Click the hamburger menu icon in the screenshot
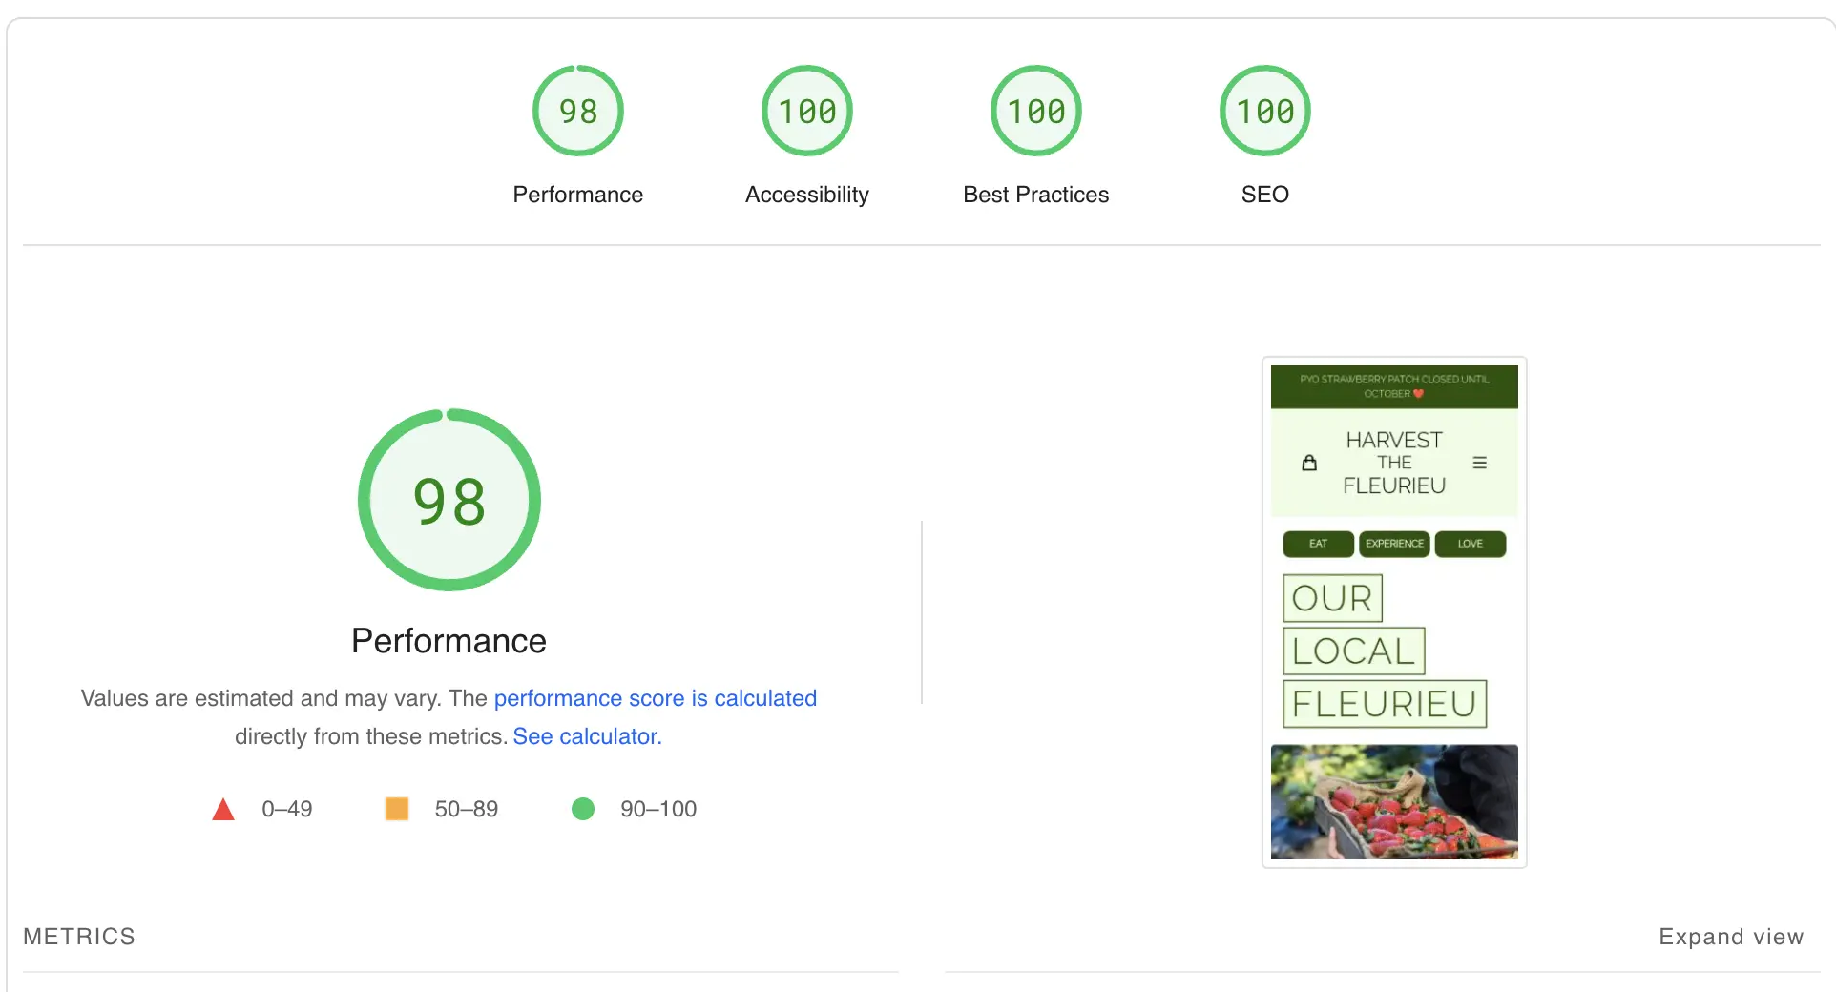This screenshot has height=992, width=1836. 1480,463
